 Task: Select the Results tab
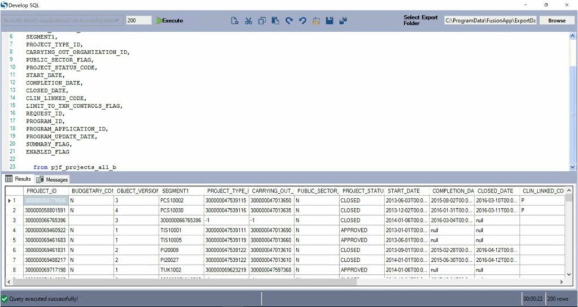(x=18, y=179)
